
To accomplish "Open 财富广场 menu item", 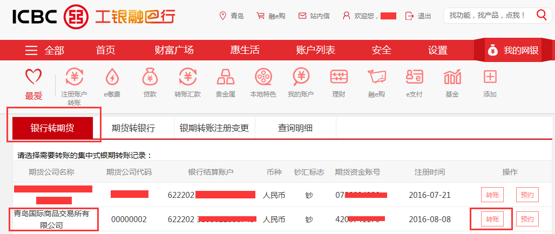I will click(x=174, y=50).
